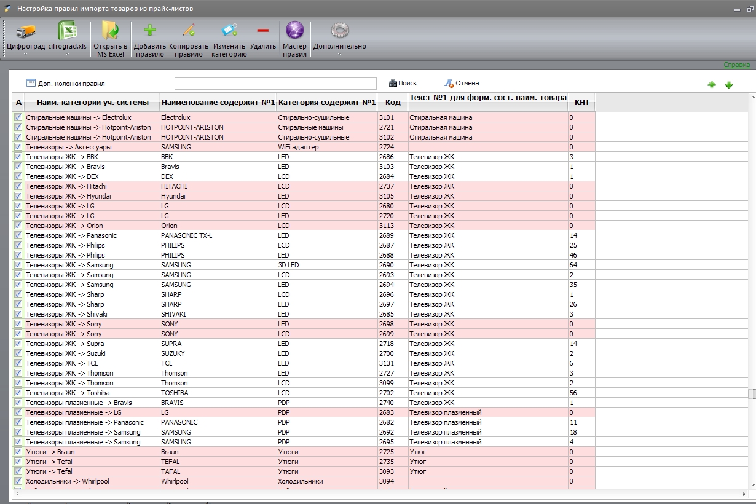Click column header A
756x504 pixels.
(18, 103)
